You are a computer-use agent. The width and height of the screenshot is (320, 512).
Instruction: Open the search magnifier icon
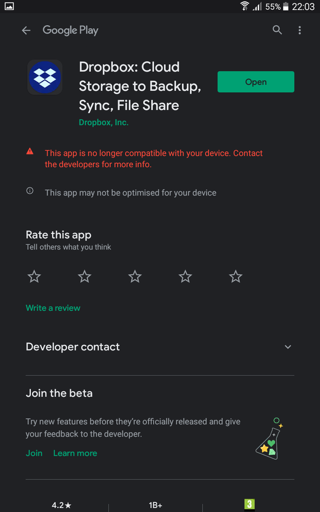(277, 30)
